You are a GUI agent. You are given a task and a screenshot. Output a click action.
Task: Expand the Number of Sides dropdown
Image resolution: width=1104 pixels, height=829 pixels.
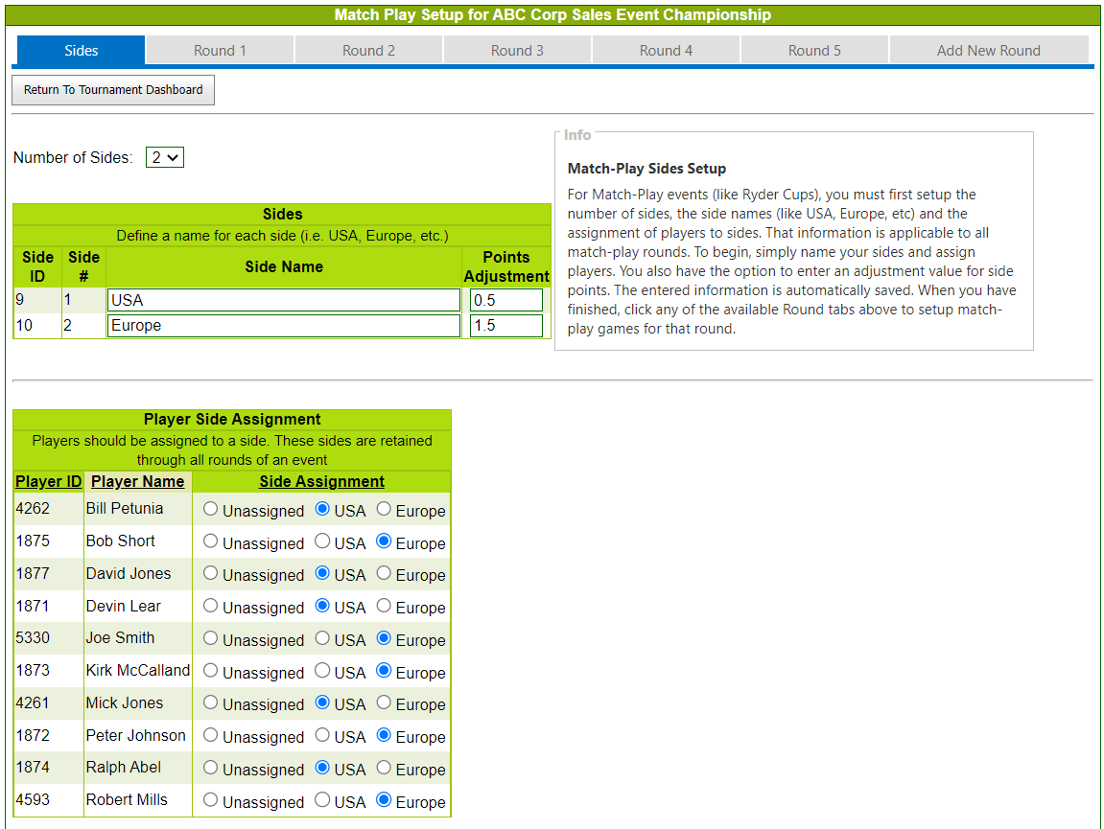tap(164, 157)
